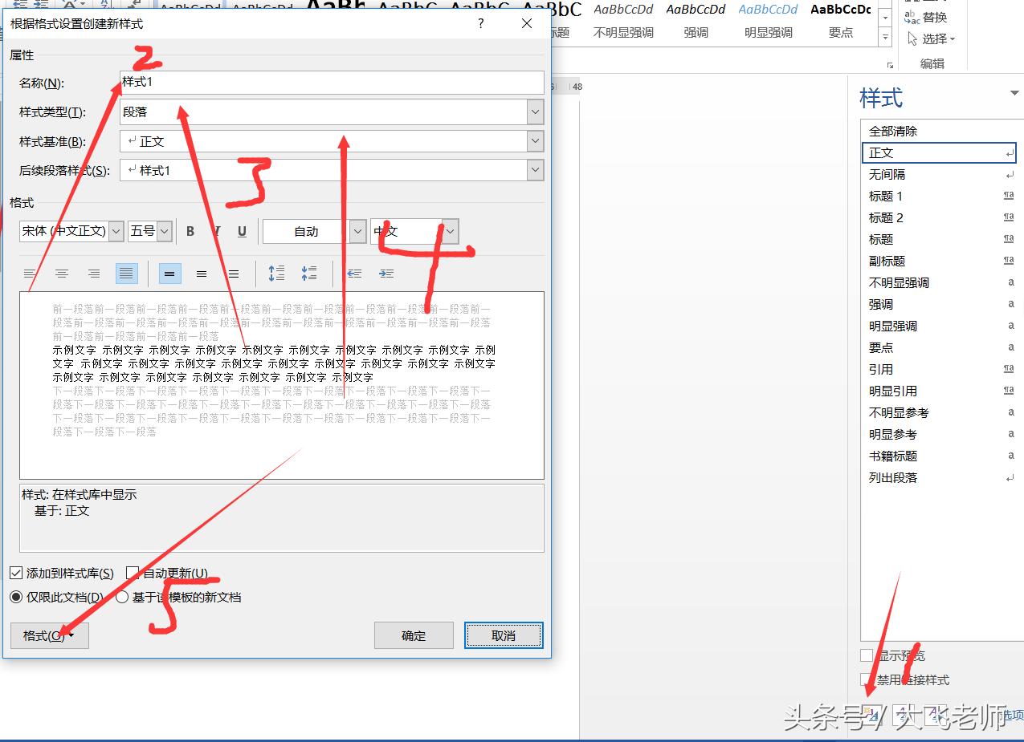
Task: Select the 基于该模板的新文档 radio button
Action: pos(122,597)
